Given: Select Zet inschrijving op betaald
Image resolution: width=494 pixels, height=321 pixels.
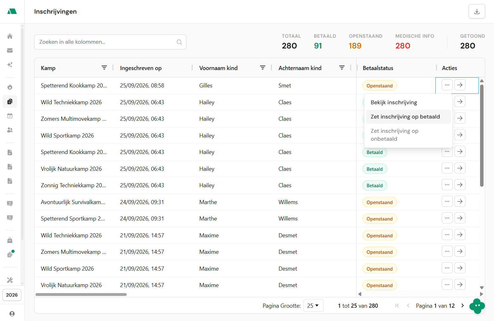Looking at the screenshot, I should [408, 117].
